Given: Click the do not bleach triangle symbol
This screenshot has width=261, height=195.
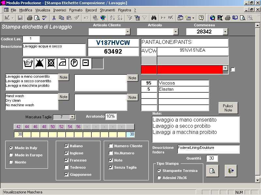Looking at the screenshot, I should coord(39,63).
